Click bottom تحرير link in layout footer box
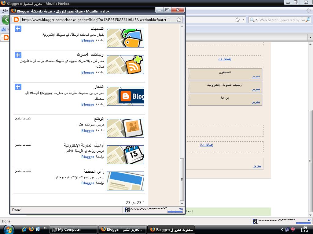The width and height of the screenshot is (313, 234). tap(257, 166)
